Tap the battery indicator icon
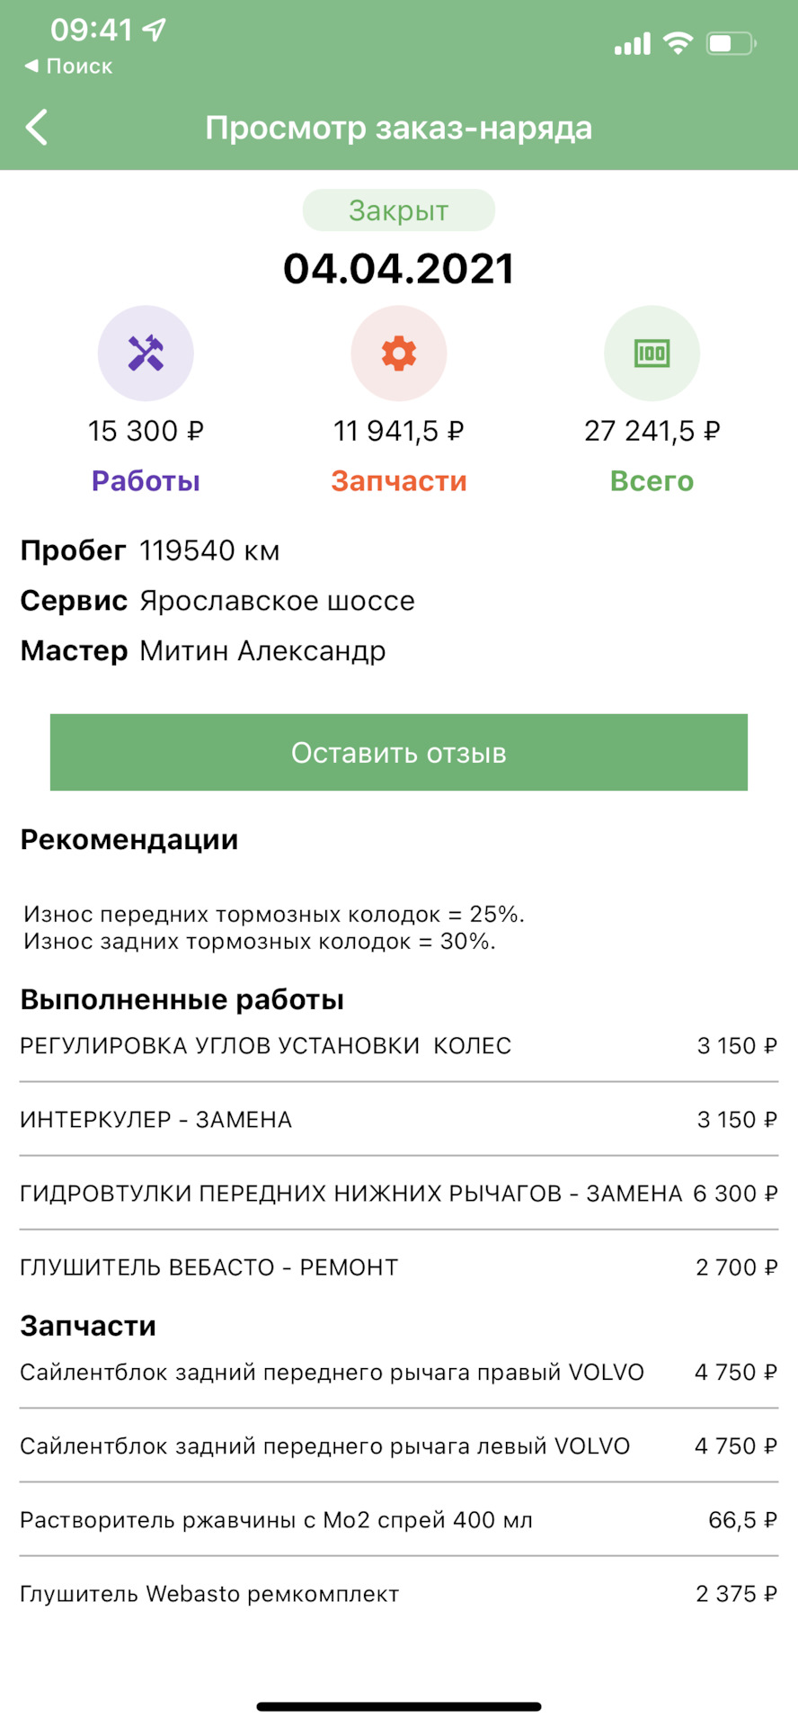798x1727 pixels. tap(731, 42)
